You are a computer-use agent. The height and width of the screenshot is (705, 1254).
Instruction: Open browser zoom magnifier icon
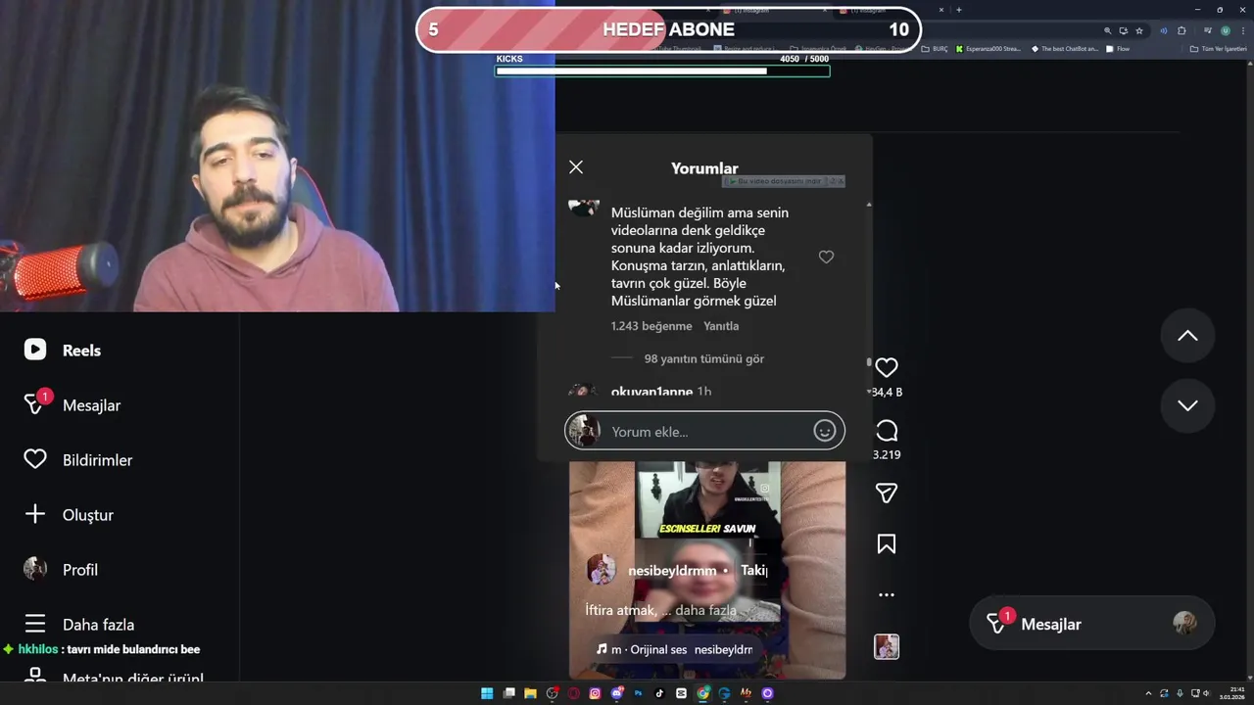(1107, 31)
